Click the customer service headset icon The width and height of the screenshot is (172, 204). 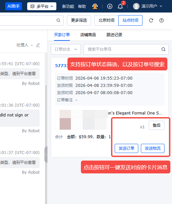(95, 6)
